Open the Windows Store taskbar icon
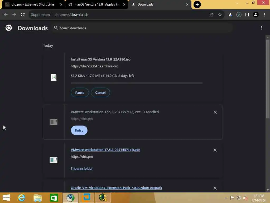Viewport: 270px width, 203px height. click(54, 198)
